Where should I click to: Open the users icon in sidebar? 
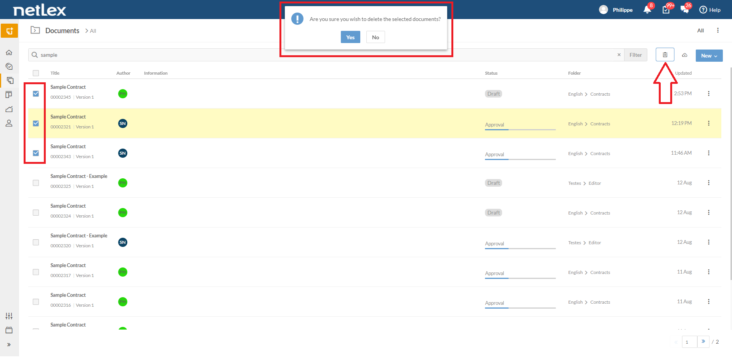[9, 123]
